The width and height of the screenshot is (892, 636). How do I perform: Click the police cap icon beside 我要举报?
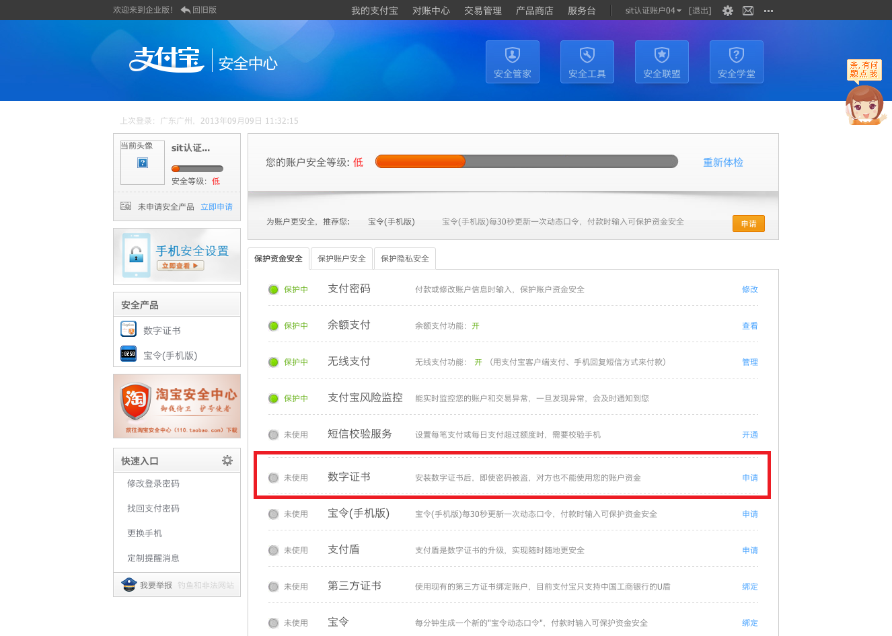pos(128,584)
